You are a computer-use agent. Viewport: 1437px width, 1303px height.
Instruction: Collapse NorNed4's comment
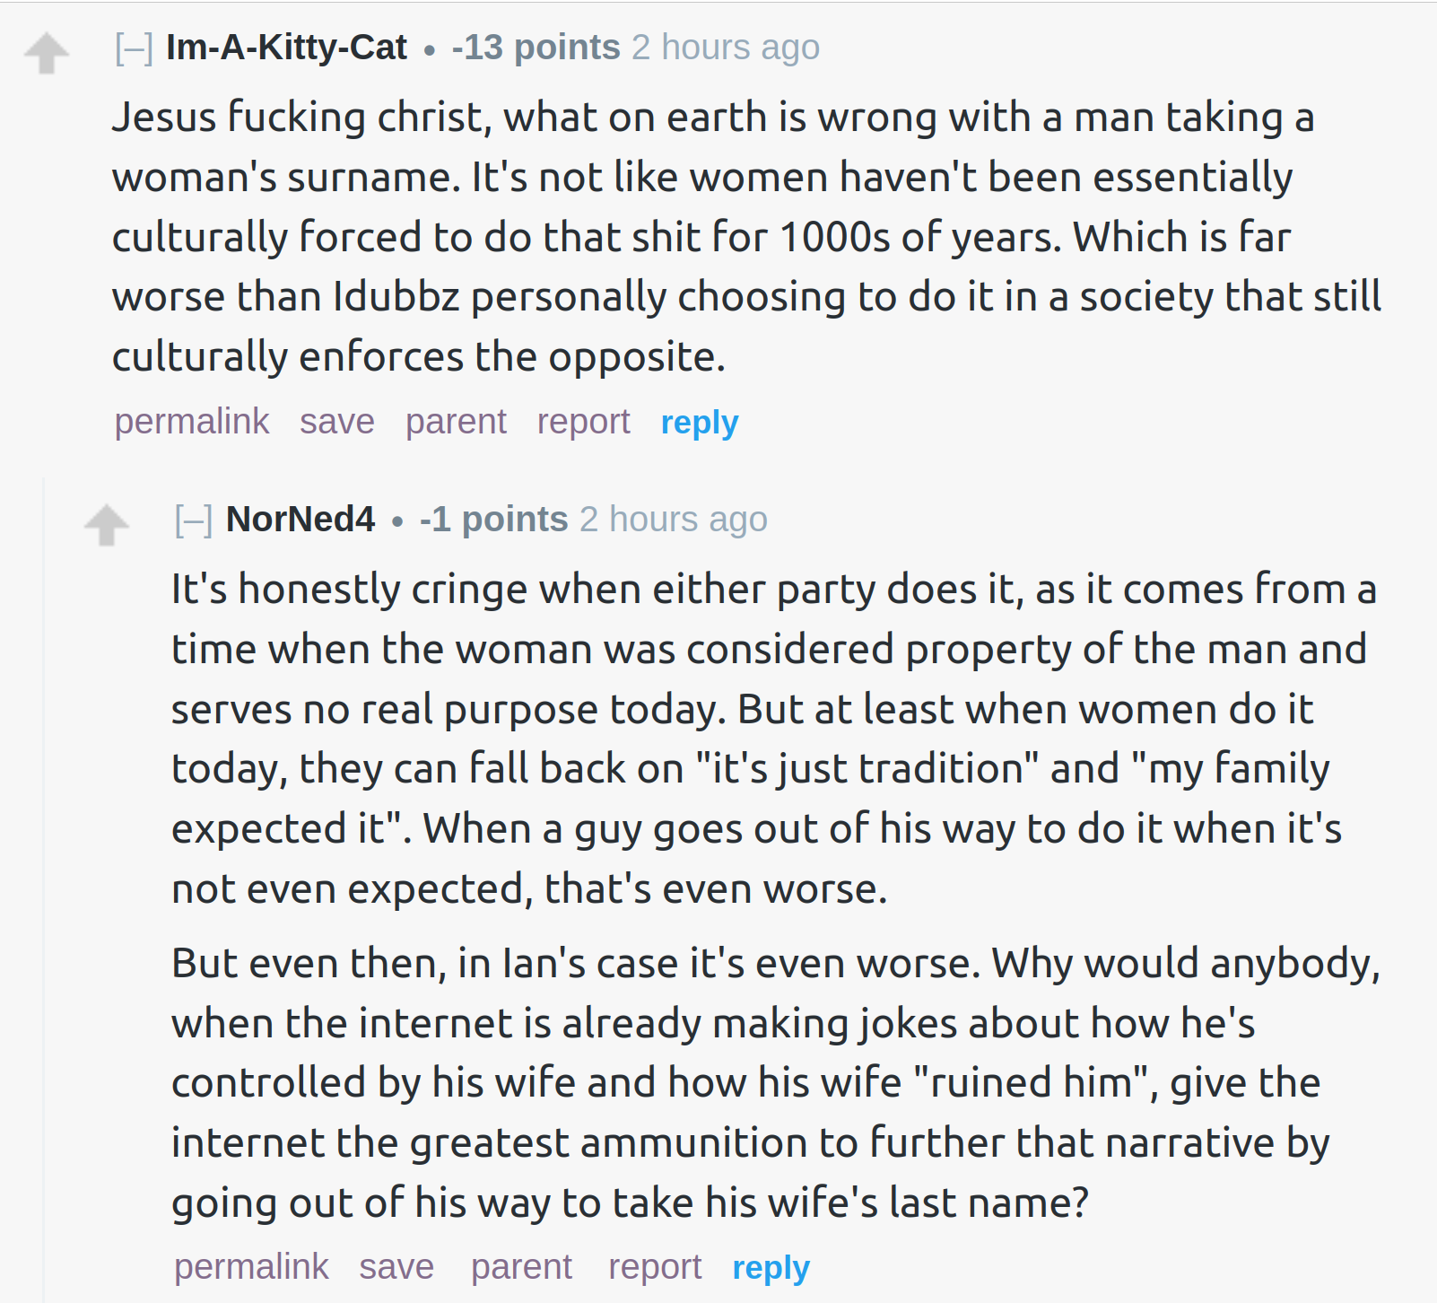coord(194,520)
